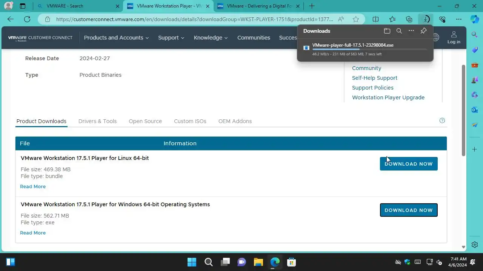483x271 pixels.
Task: Click VMware Customer Connect logo
Action: pos(40,38)
